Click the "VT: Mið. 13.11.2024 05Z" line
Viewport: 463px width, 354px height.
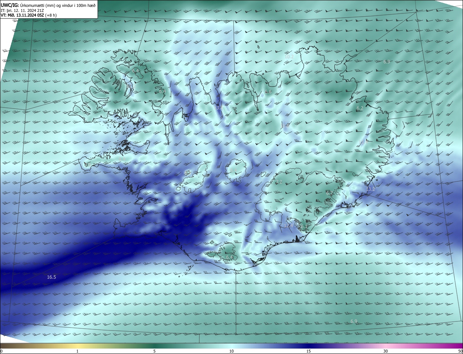[x=23, y=15]
